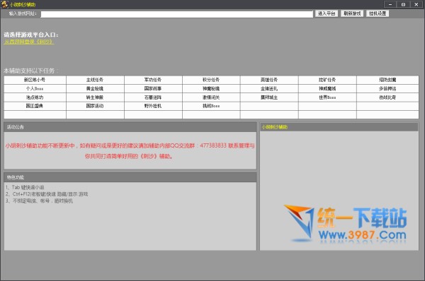Select the 军功任务 table cell

tap(153, 80)
